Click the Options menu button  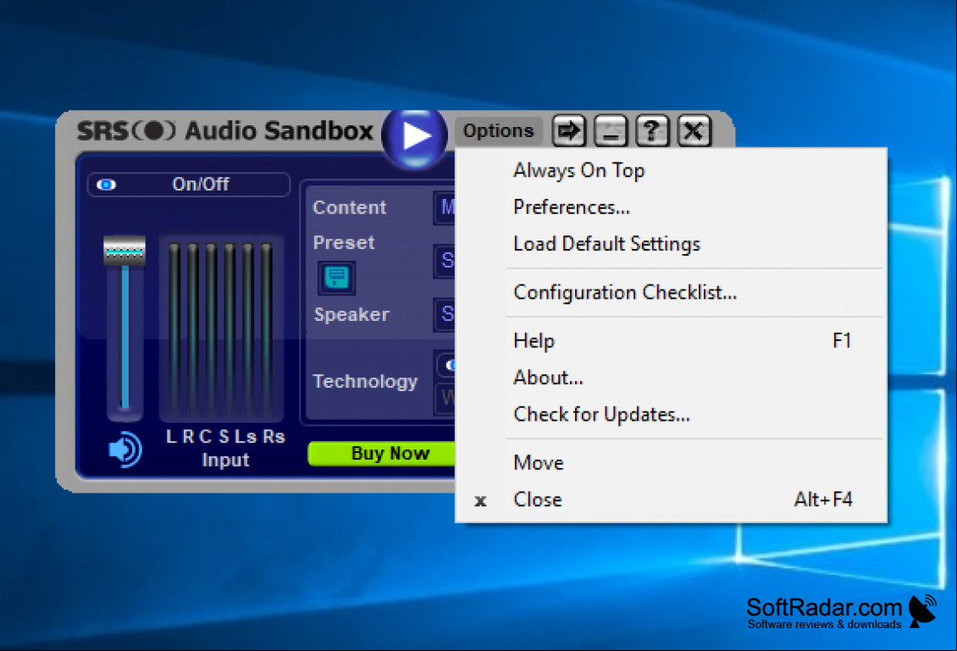[499, 130]
